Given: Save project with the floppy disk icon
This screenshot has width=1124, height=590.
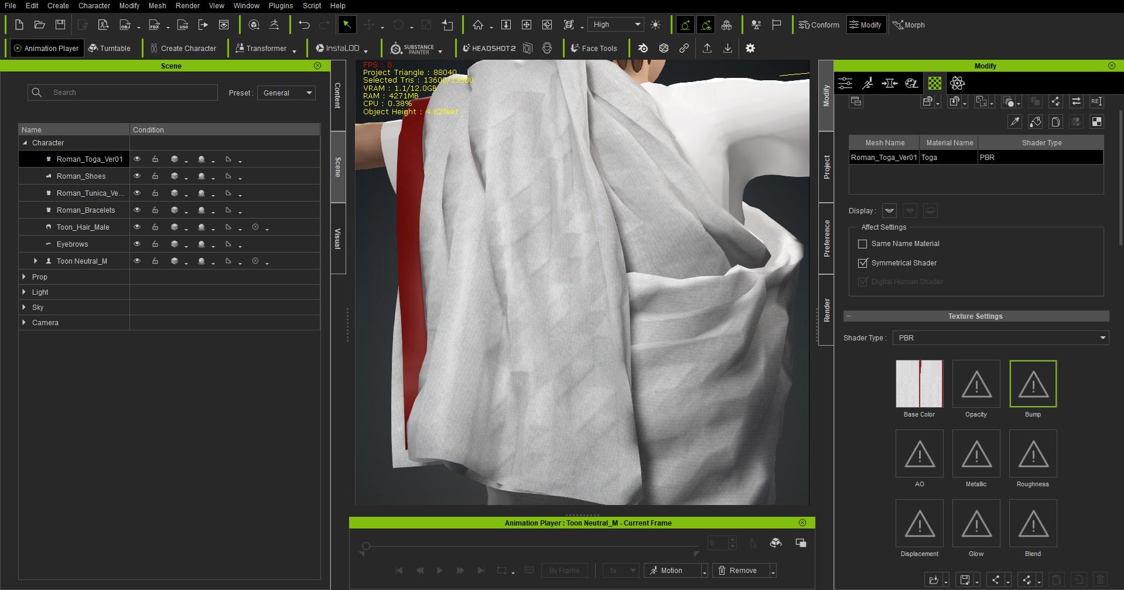Looking at the screenshot, I should coord(60,25).
